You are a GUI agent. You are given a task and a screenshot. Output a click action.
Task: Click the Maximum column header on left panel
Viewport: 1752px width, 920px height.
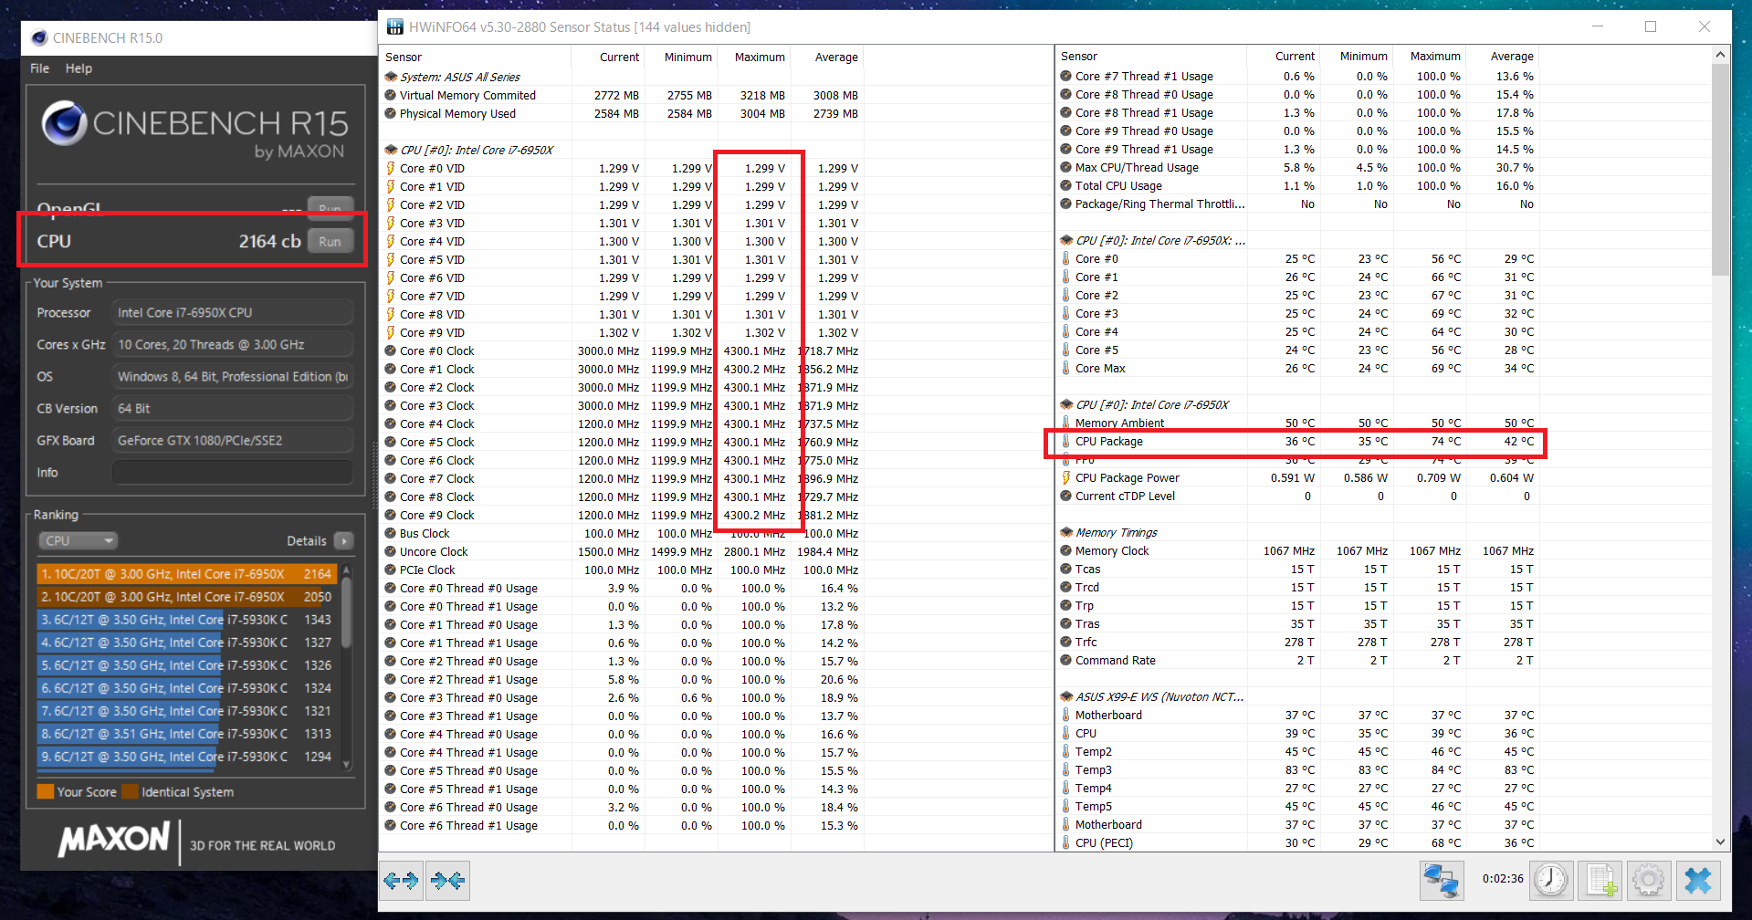coord(760,57)
